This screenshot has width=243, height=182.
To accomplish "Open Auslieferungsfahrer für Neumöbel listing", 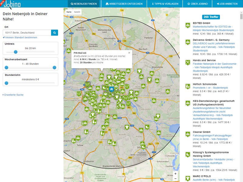I will tap(213, 113).
